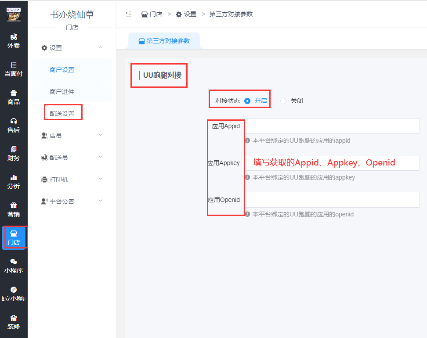Image resolution: width=427 pixels, height=338 pixels.
Task: Collapse the sidebar with the fold icon
Action: click(129, 14)
